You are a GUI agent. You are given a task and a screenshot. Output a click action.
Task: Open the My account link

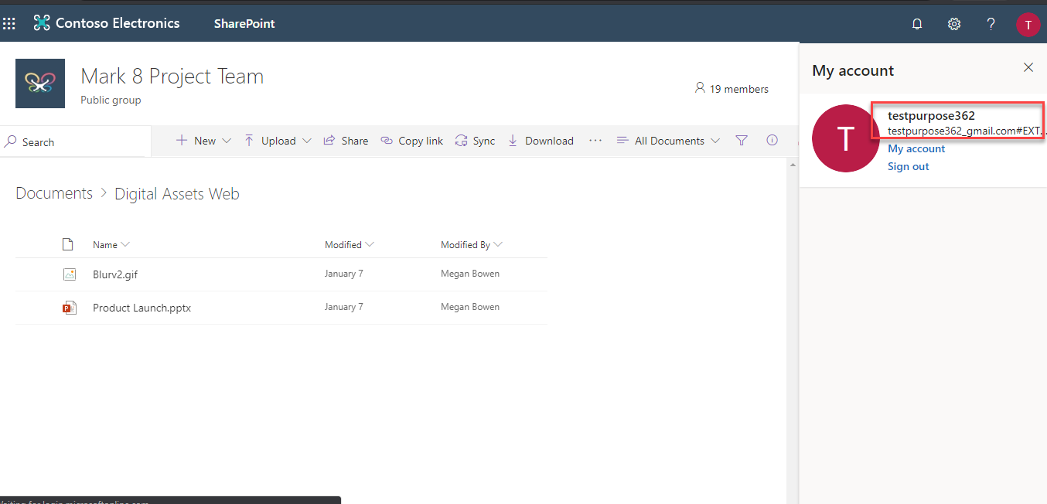point(916,148)
